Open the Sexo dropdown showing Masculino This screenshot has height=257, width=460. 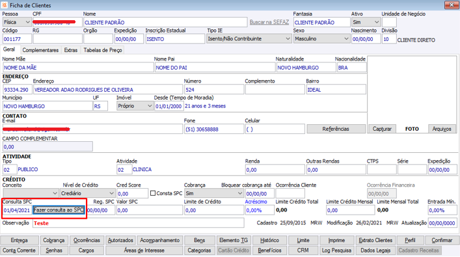click(321, 39)
